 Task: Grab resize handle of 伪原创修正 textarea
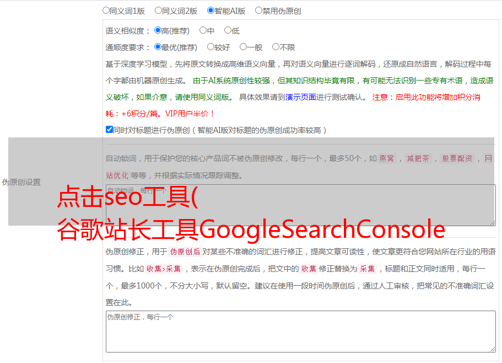click(493, 349)
